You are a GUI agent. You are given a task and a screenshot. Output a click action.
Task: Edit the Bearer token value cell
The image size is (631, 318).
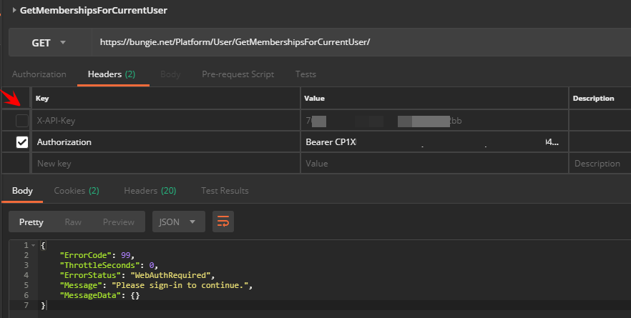point(434,142)
